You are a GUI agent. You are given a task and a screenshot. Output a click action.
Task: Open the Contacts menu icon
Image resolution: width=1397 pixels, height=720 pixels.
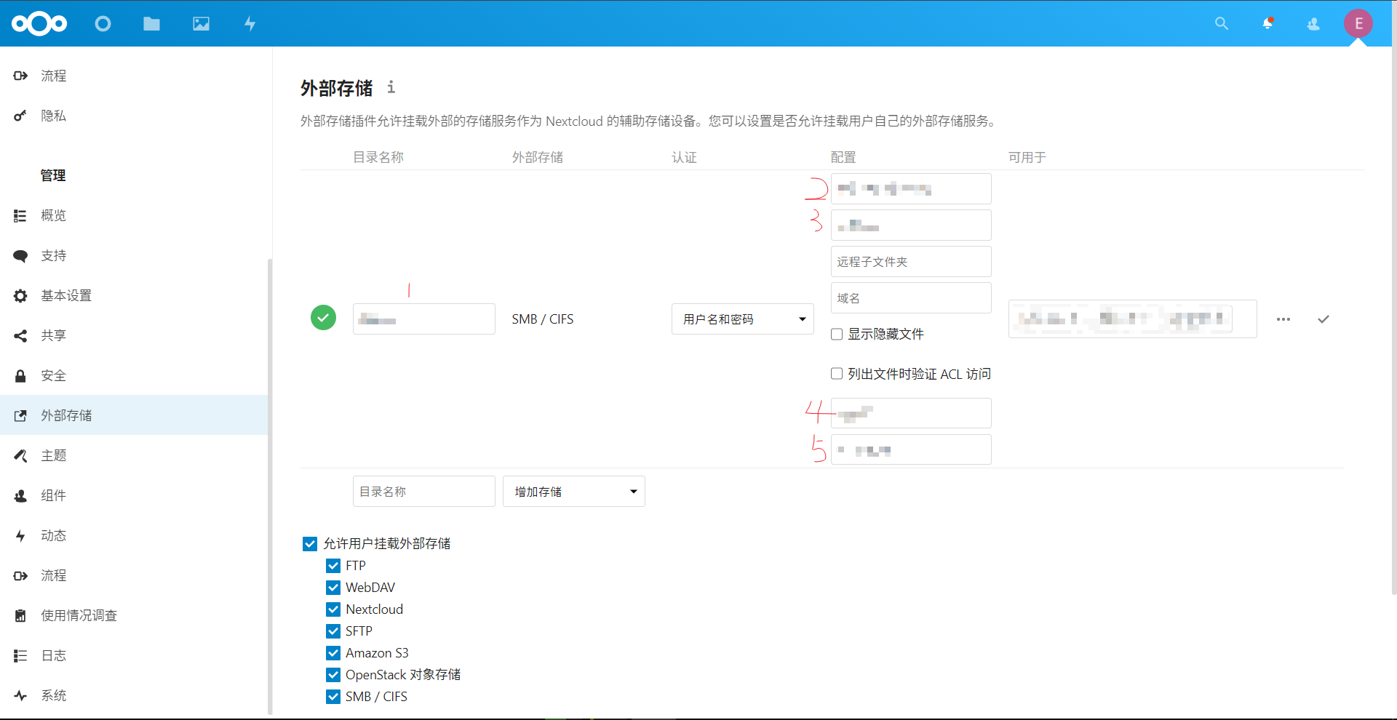[1313, 24]
